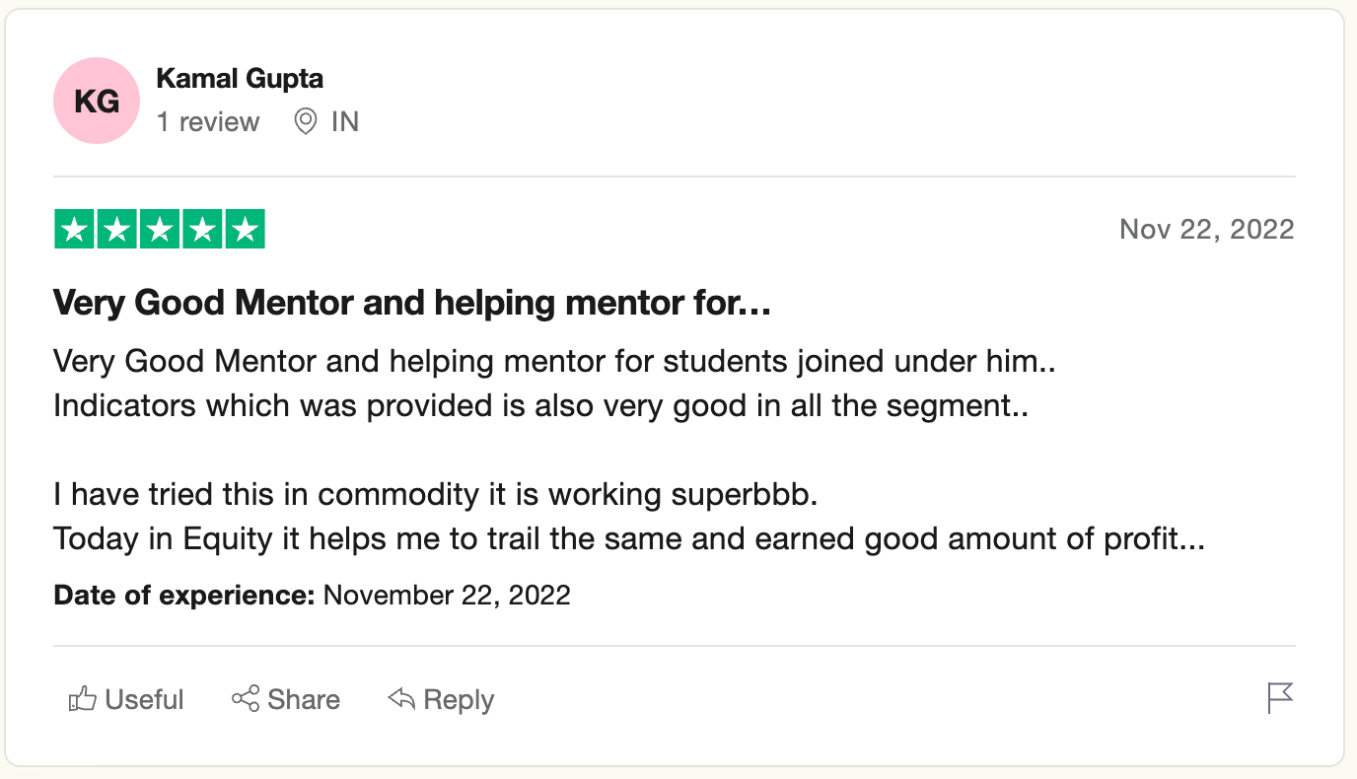Open the 'Very Good Mentor' review title
The height and width of the screenshot is (779, 1357).
(x=411, y=304)
